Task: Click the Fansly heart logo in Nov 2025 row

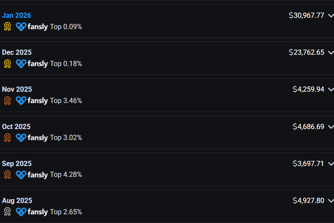Action: pyautogui.click(x=21, y=100)
